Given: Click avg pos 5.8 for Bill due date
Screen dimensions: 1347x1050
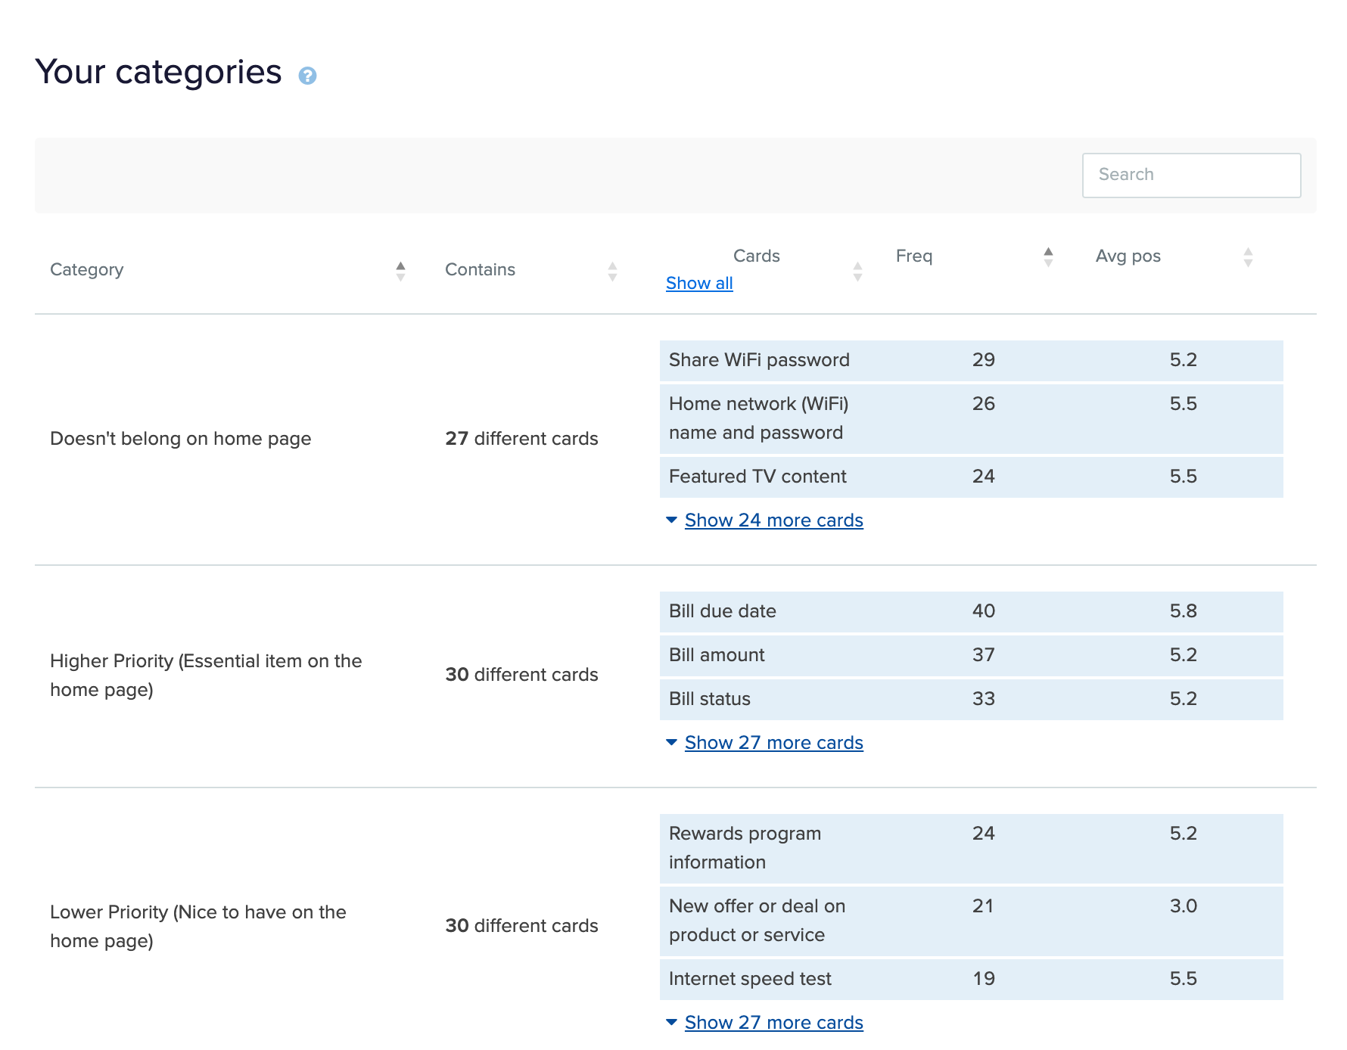Looking at the screenshot, I should pyautogui.click(x=1184, y=611).
